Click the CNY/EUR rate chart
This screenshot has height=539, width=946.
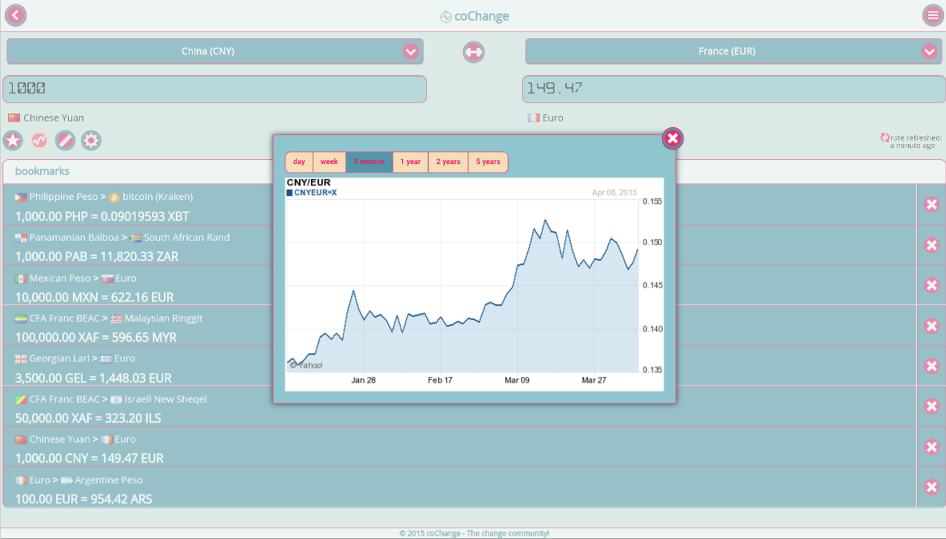[474, 284]
